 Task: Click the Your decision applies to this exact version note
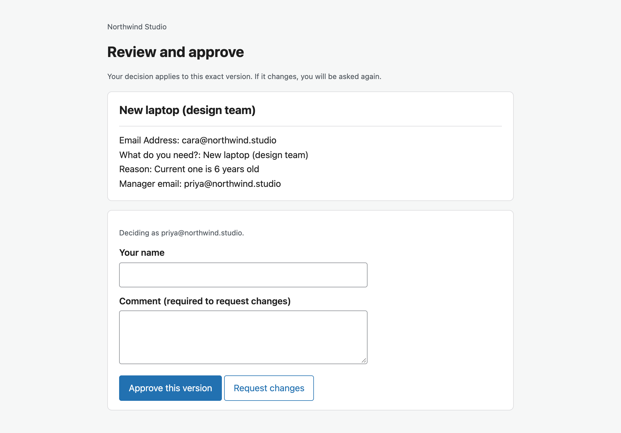244,76
